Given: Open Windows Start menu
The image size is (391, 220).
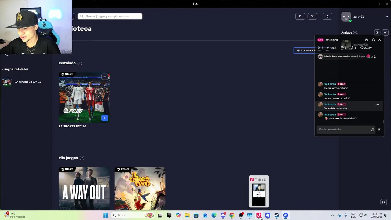Looking at the screenshot, I should click(x=106, y=215).
